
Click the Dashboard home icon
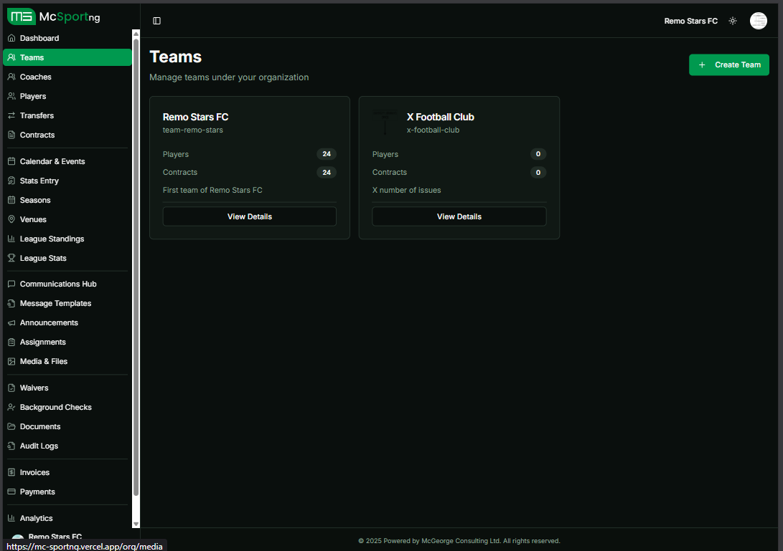coord(11,38)
